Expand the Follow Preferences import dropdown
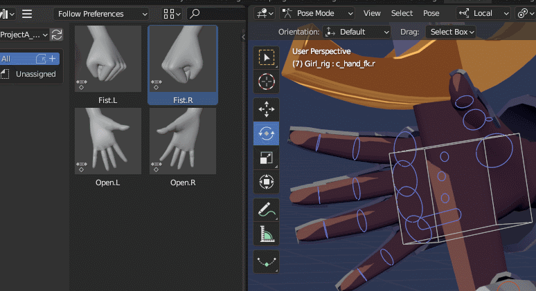 pos(101,14)
